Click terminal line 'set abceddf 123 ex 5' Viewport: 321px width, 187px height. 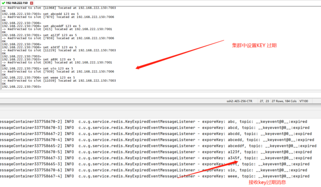(x=41, y=26)
